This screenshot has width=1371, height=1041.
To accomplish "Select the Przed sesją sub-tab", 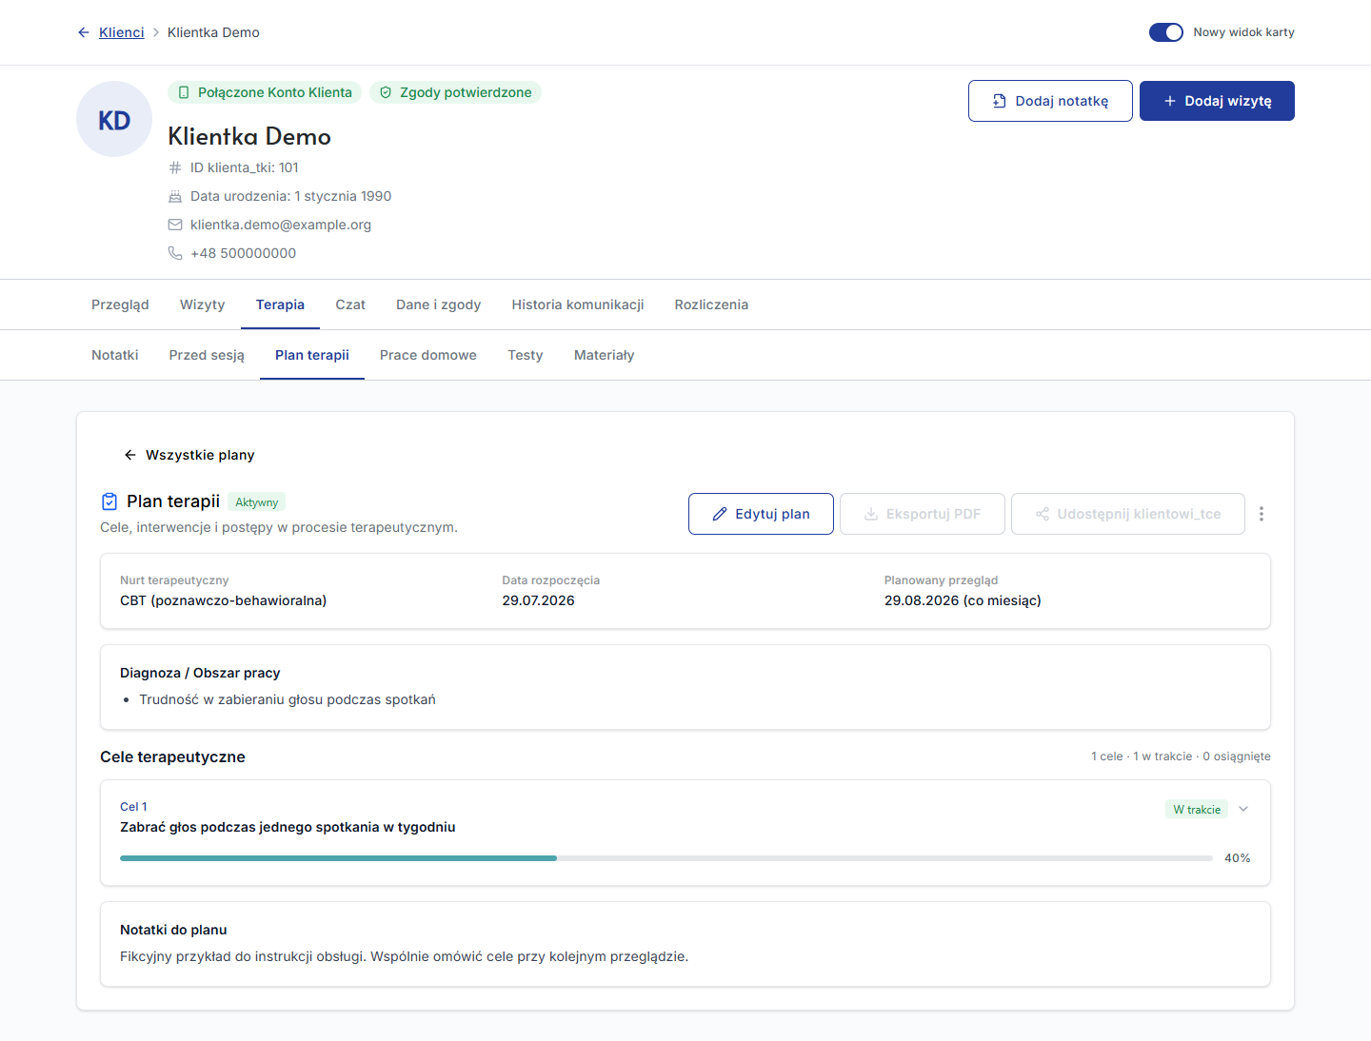I will point(207,355).
